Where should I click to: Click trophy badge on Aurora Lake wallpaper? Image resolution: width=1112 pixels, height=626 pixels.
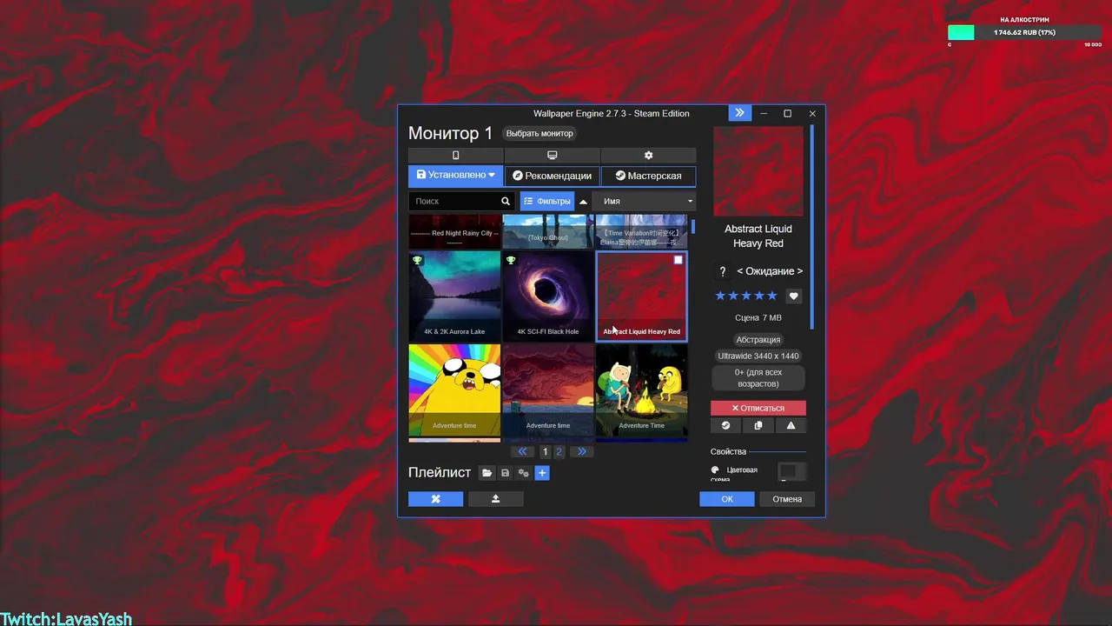coord(417,260)
